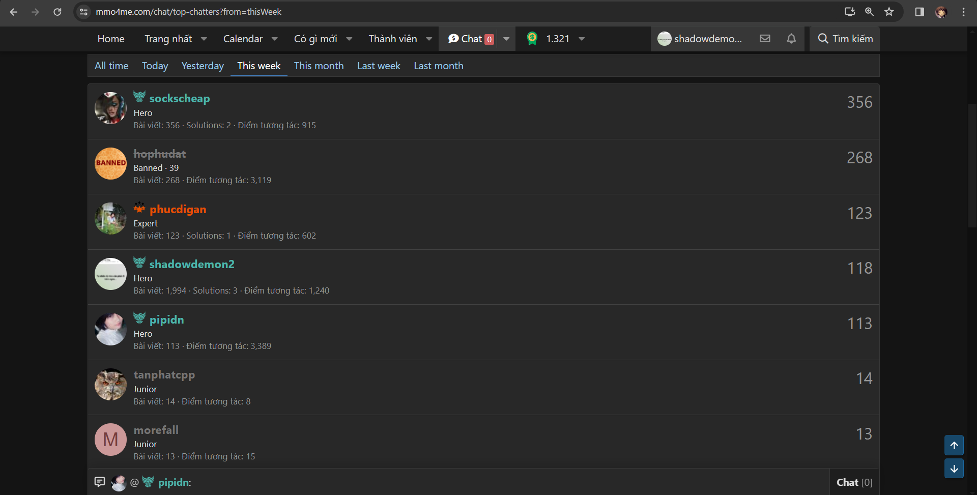
Task: Select the This week tab
Action: coord(258,66)
